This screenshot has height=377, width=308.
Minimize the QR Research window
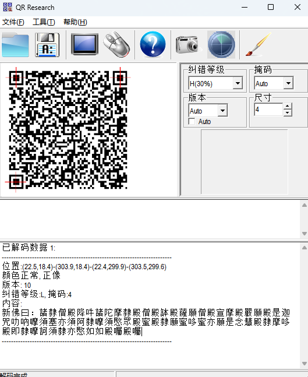pos(245,7)
